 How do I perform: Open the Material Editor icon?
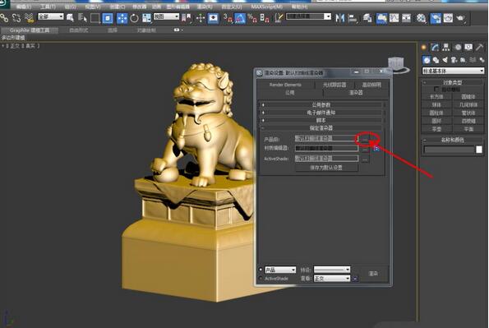[x=421, y=18]
